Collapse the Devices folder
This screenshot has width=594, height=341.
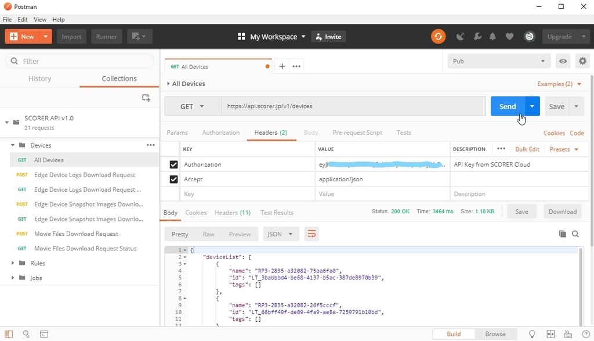pyautogui.click(x=13, y=145)
